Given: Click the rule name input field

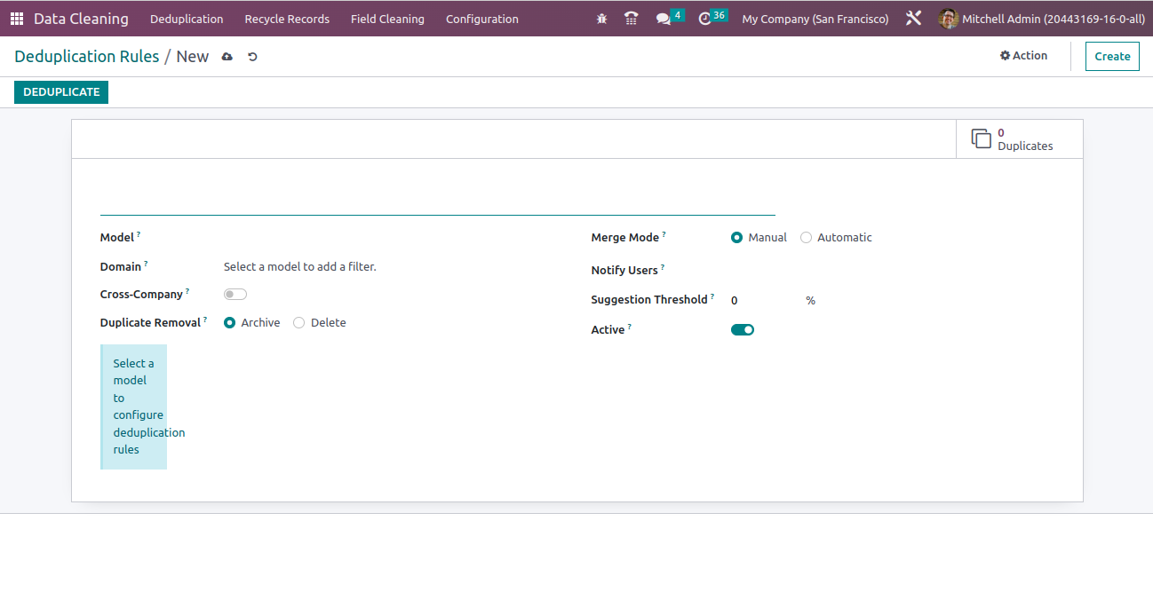Looking at the screenshot, I should [438, 199].
